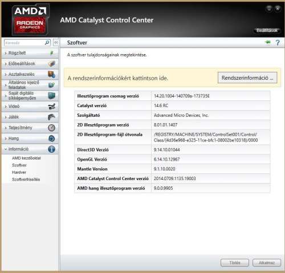This screenshot has height=273, width=285.
Task: Click the Általános kijelző feladatok icon
Action: click(51, 85)
